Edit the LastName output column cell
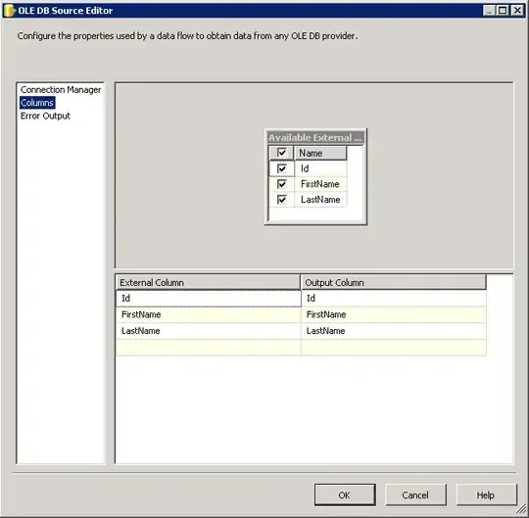Viewport: 529px width, 518px height. pos(394,331)
